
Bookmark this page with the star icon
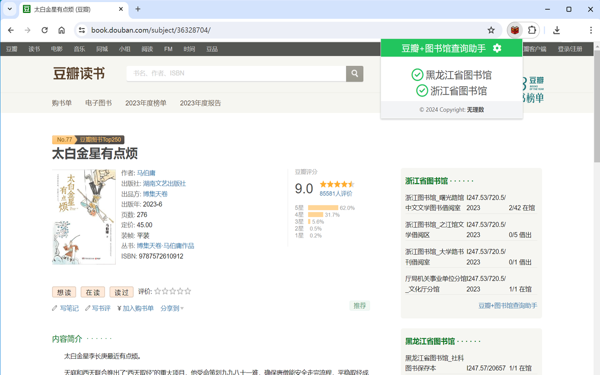coord(491,30)
